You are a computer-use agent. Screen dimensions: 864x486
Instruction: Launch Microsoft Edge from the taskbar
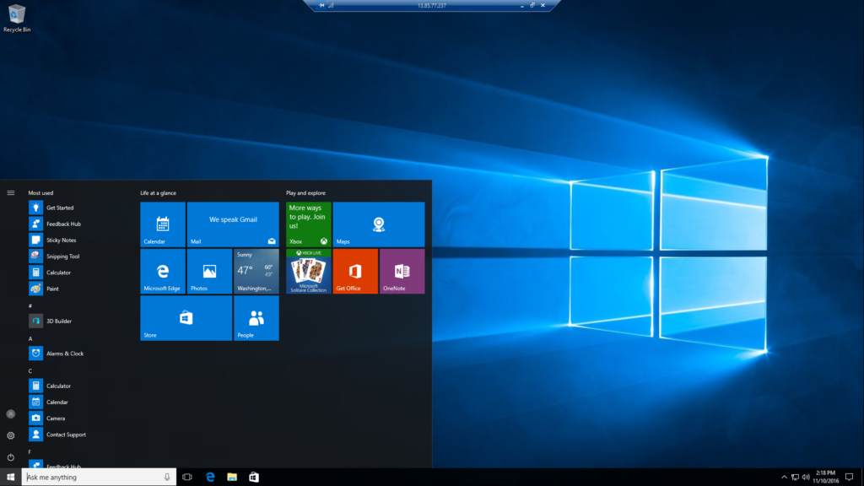point(210,477)
